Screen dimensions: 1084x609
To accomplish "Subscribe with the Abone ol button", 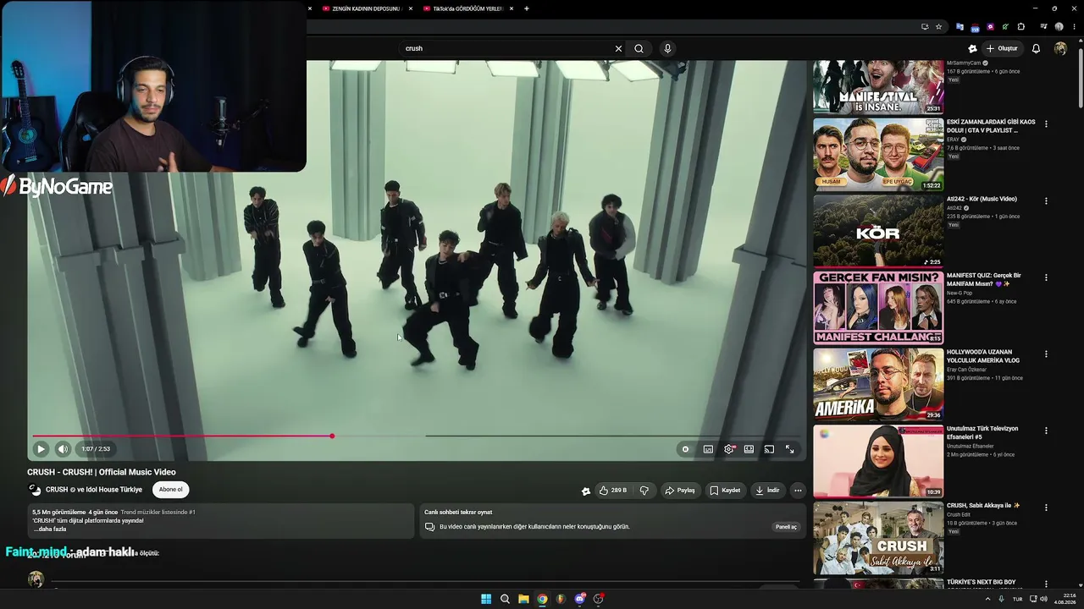I will point(170,490).
